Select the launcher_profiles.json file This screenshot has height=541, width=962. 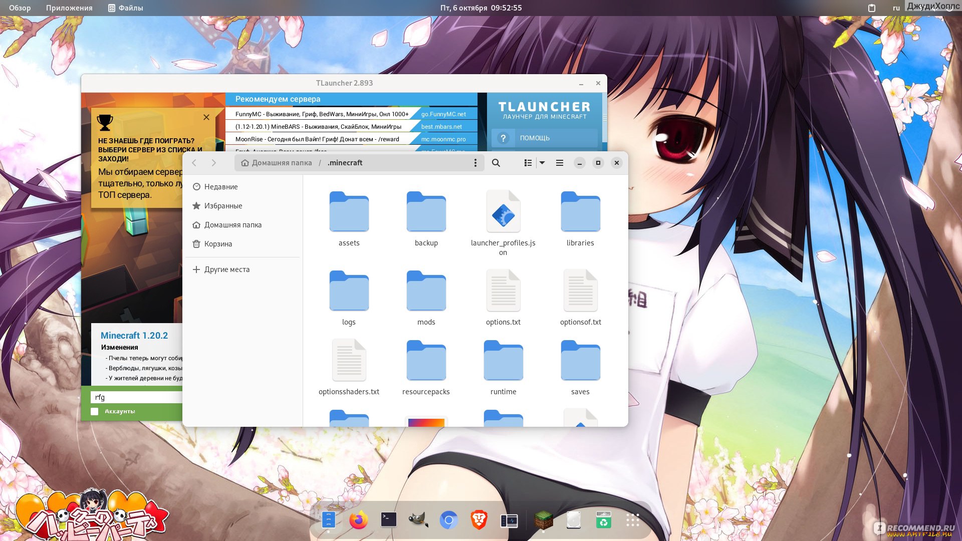pos(503,223)
